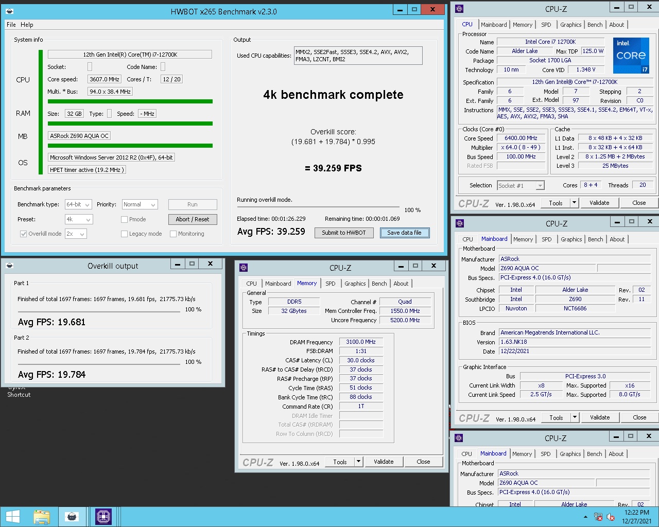Open the Socket #1 selection dropdown
The width and height of the screenshot is (659, 527).
click(521, 185)
